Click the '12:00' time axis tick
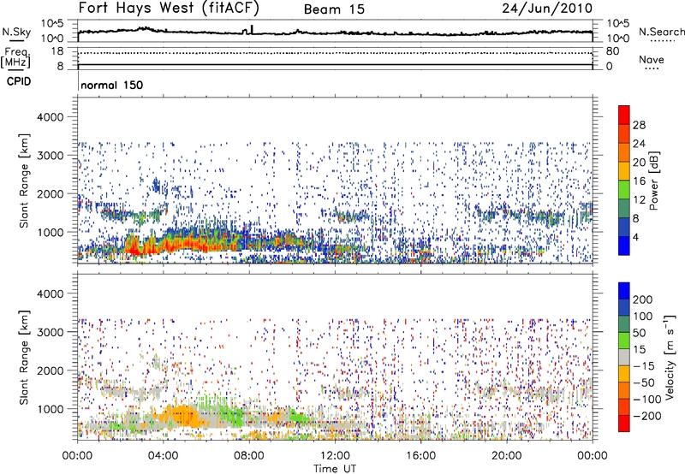The width and height of the screenshot is (685, 474). click(x=335, y=456)
